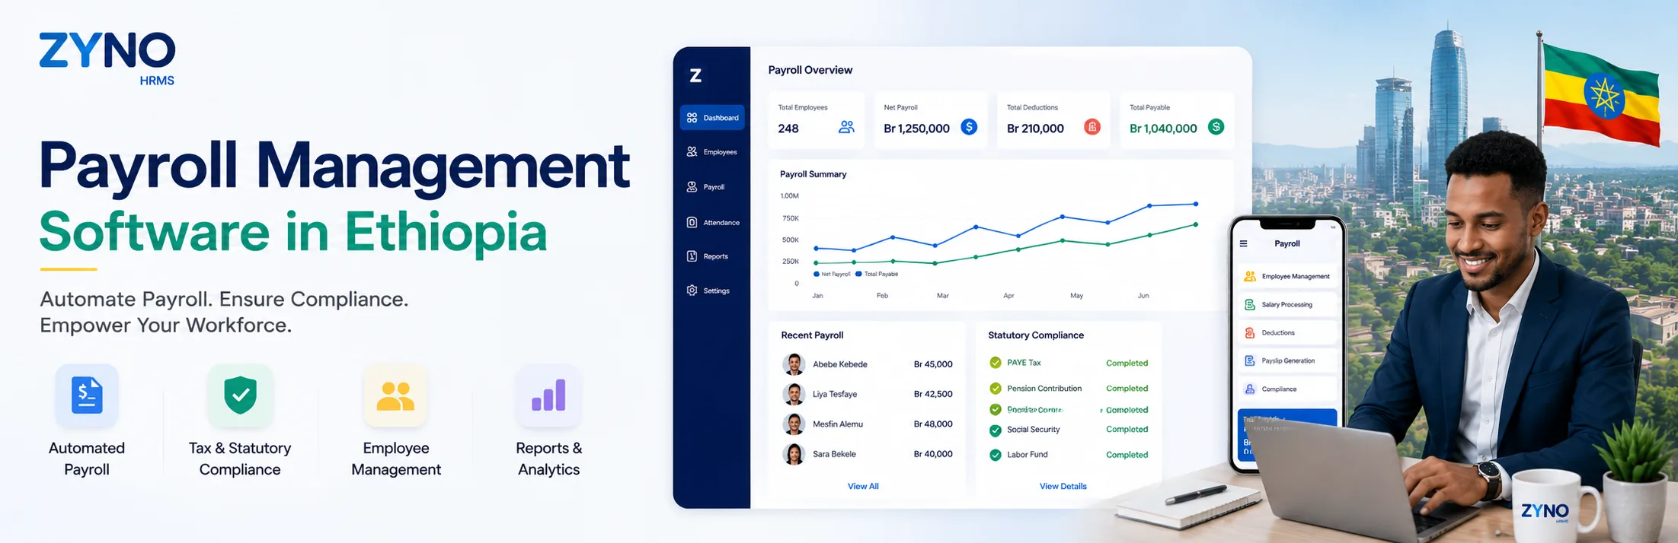This screenshot has height=543, width=1678.
Task: Open Attendance in the sidebar
Action: [712, 223]
